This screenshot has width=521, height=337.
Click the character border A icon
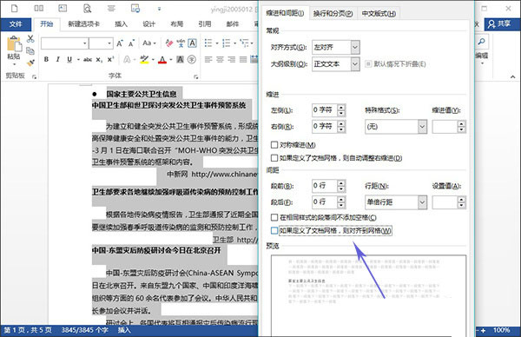[193, 43]
